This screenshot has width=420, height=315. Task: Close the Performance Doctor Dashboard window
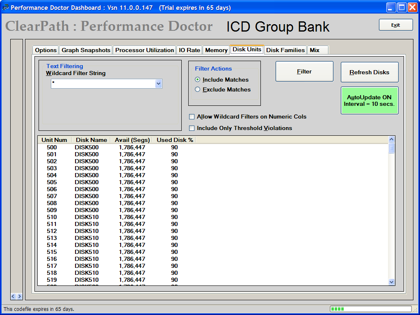pos(413,7)
